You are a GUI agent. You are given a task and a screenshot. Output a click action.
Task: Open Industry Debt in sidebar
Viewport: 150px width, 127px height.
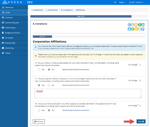click(14, 43)
